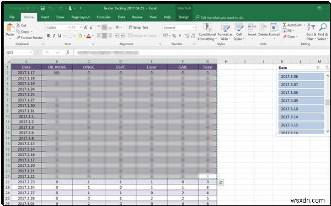
Task: Click in Tell me what you want to do
Action: pyautogui.click(x=222, y=18)
